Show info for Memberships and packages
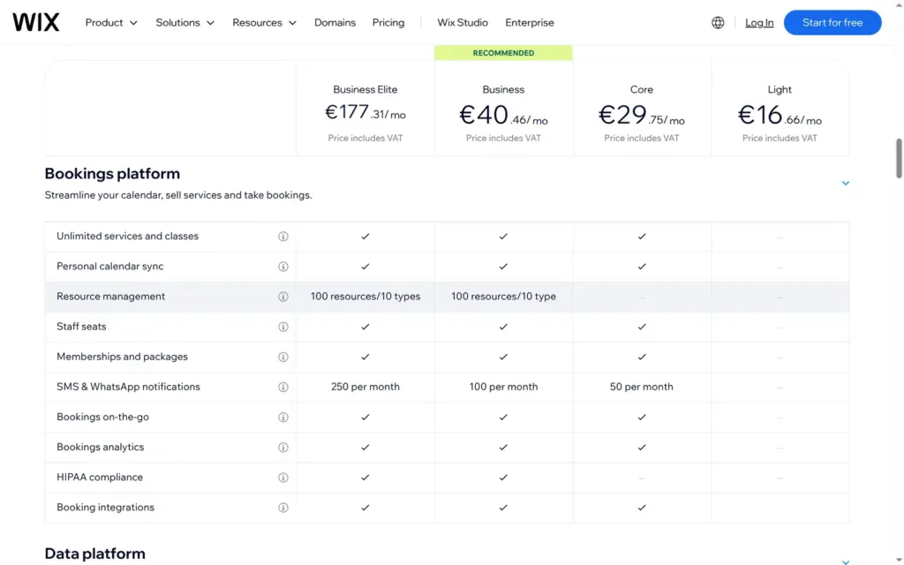Image resolution: width=904 pixels, height=565 pixels. [x=283, y=357]
